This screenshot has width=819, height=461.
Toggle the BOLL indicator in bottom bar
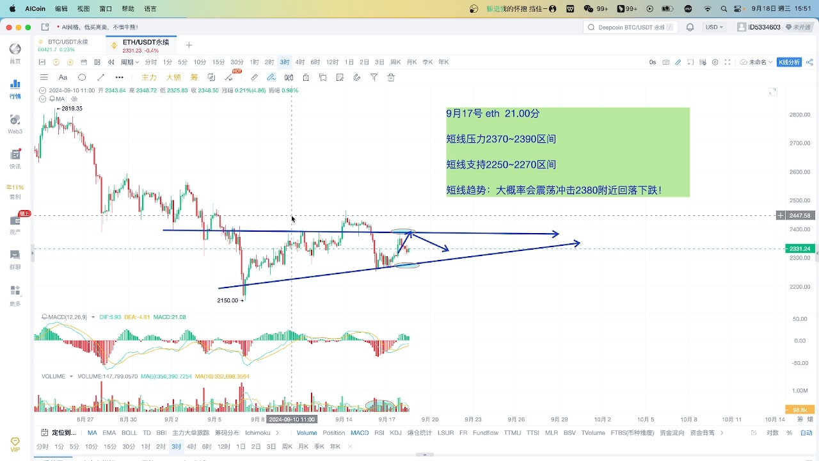point(129,433)
